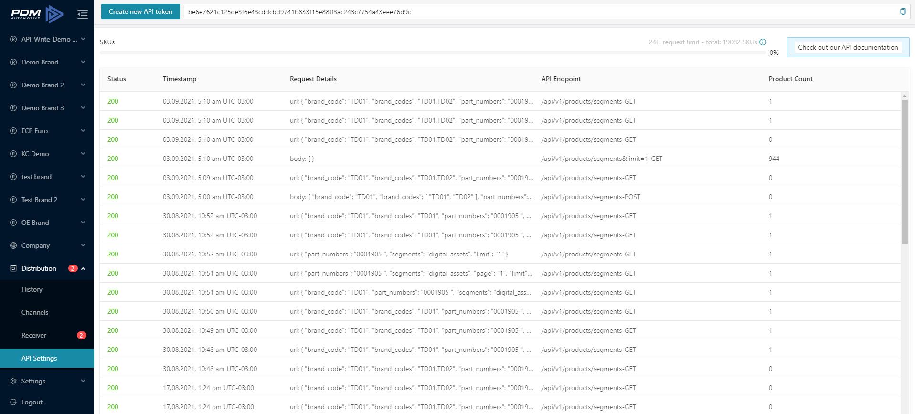
Task: Click the segments-POST endpoint cell
Action: pos(591,197)
